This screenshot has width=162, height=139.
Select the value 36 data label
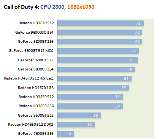pyautogui.click(x=96, y=116)
